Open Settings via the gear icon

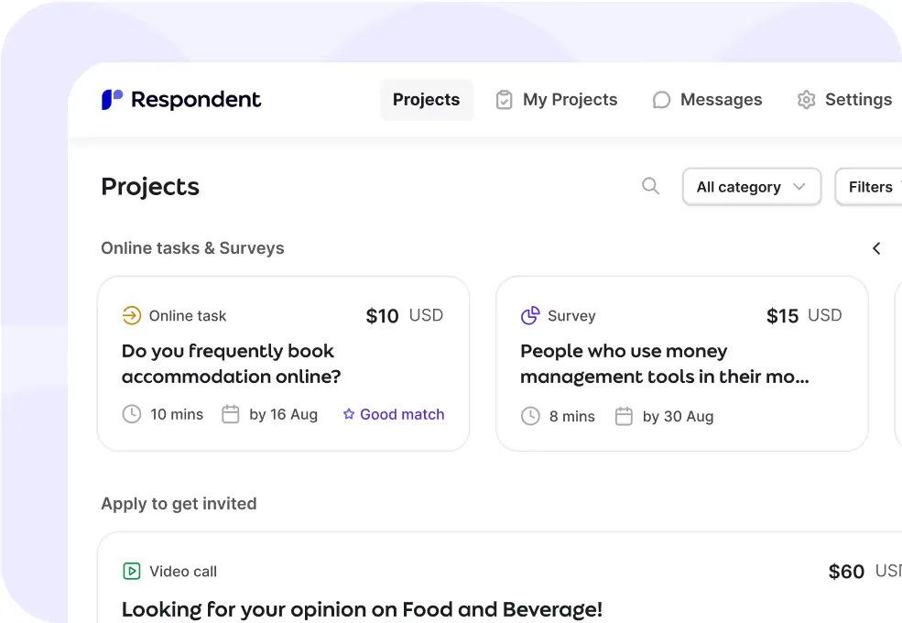806,99
